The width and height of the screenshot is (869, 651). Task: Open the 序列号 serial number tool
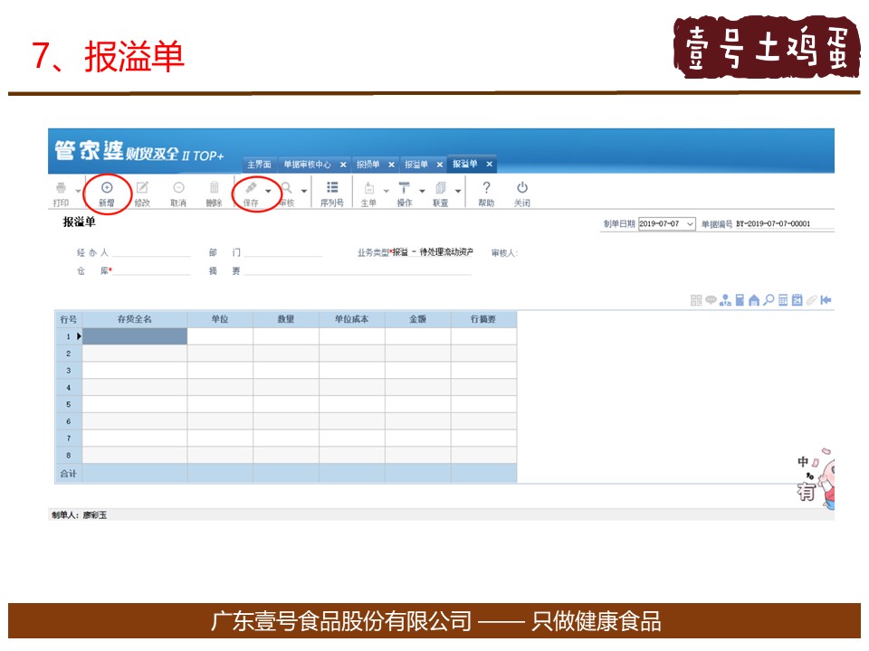[332, 188]
